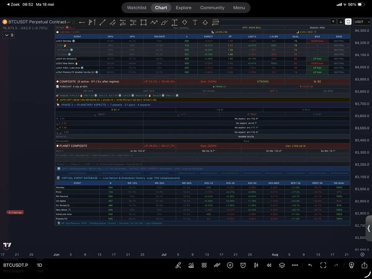
Task: Tap the WIN RATE column header
Action: (x=159, y=37)
